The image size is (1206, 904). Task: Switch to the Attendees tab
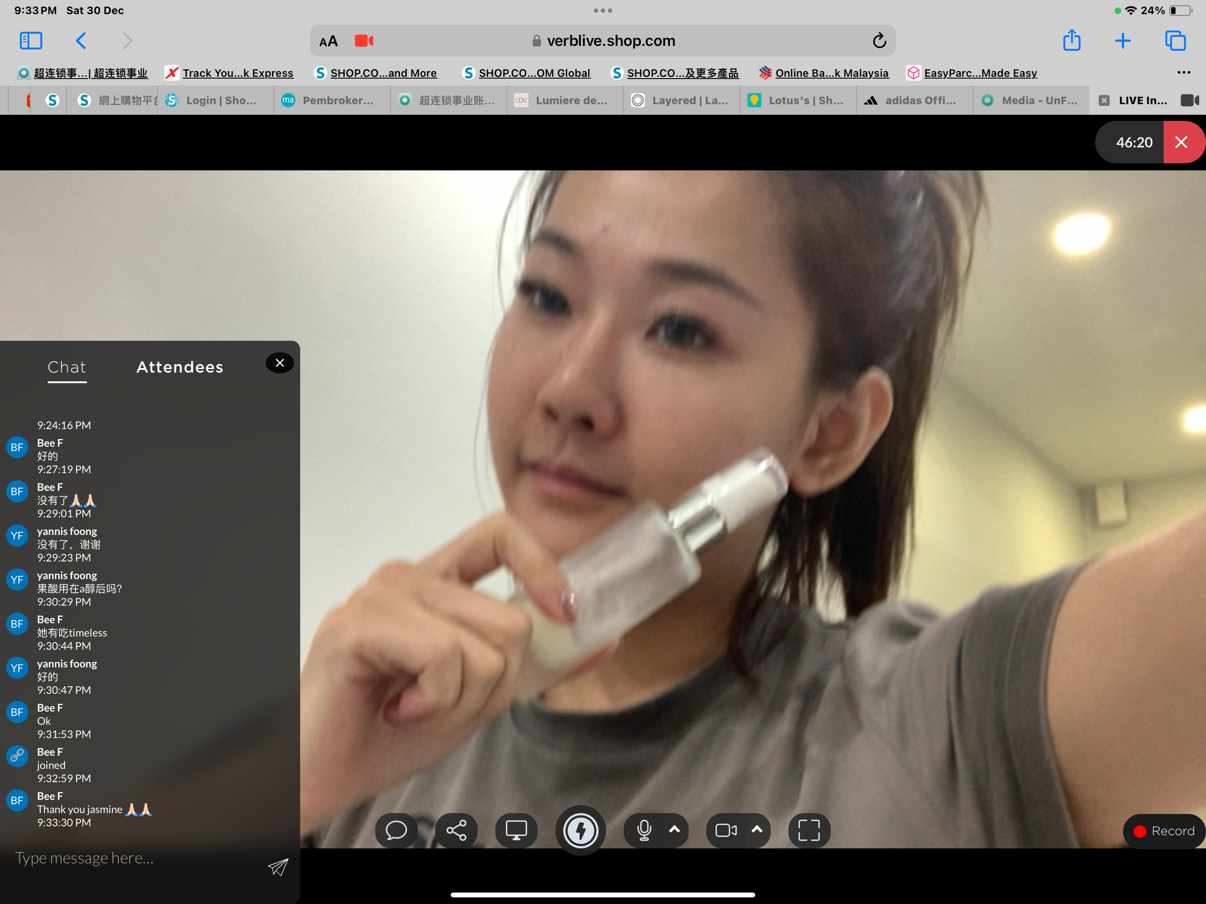(179, 368)
